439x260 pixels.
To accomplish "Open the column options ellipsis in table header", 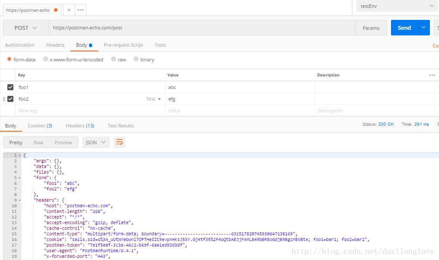I will [432, 75].
